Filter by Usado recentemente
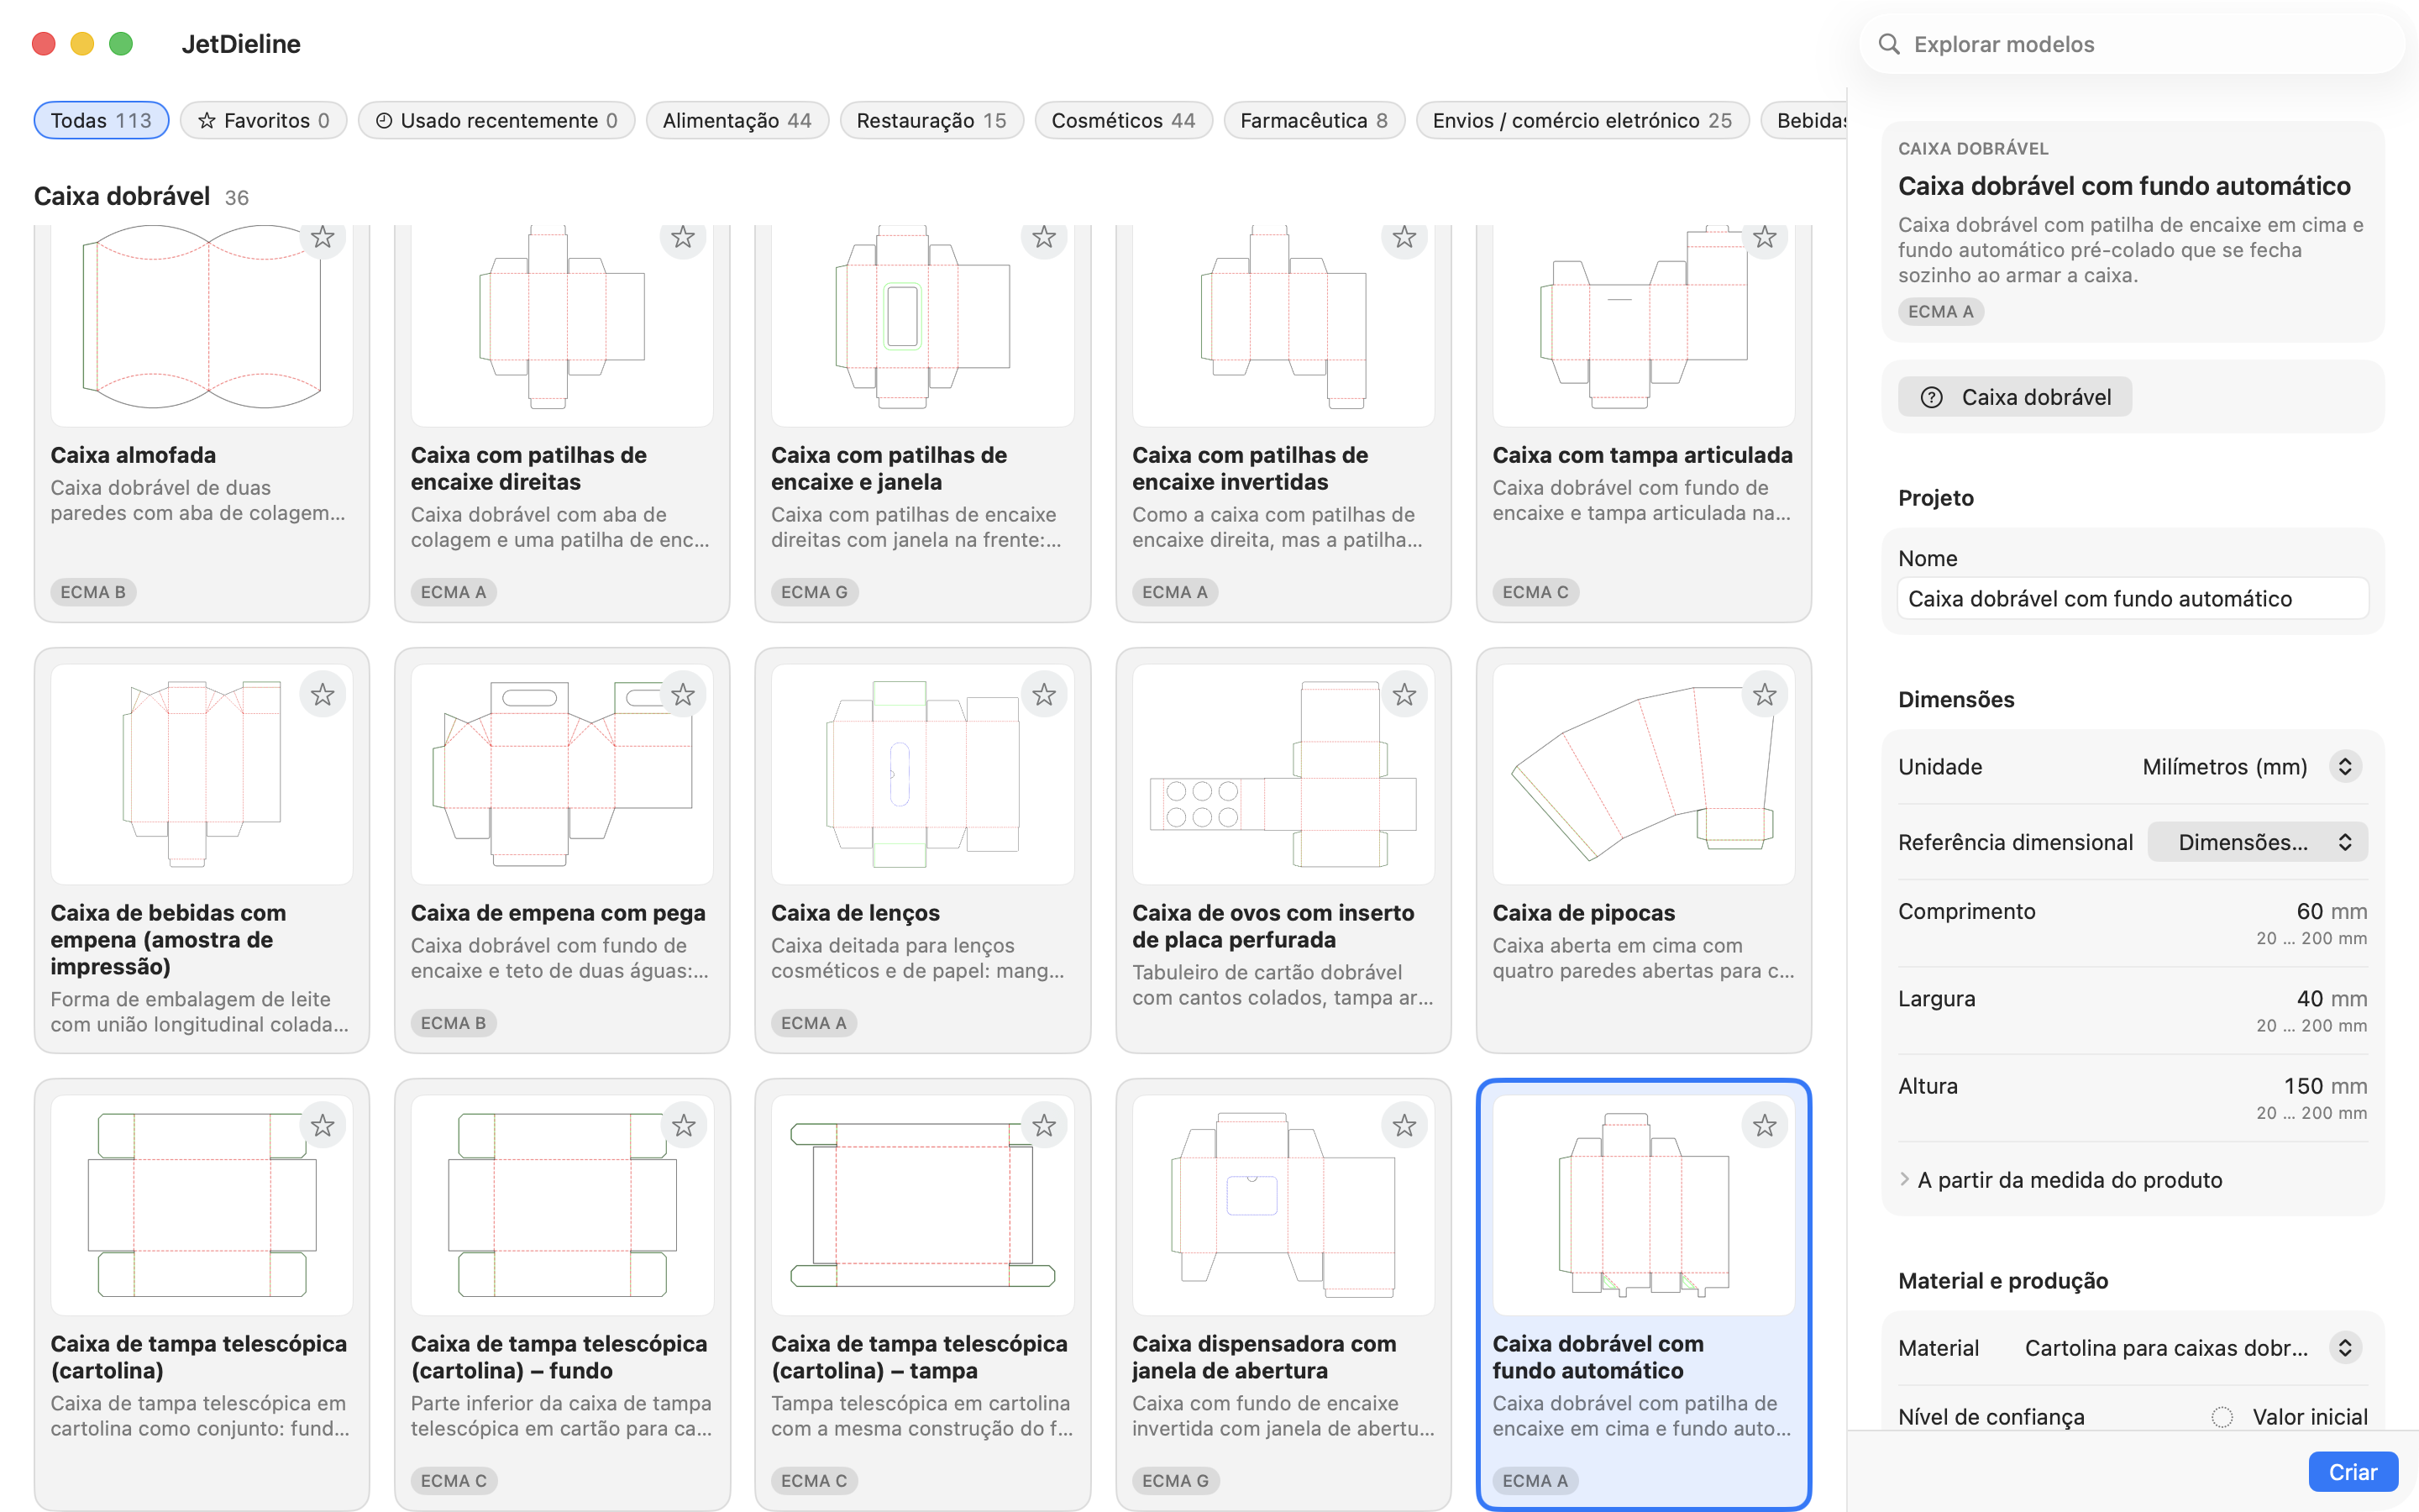 (x=496, y=120)
